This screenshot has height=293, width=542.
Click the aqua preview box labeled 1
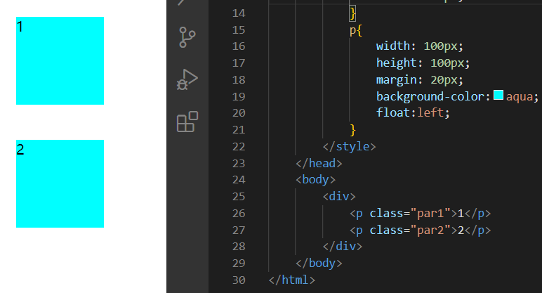pyautogui.click(x=60, y=61)
